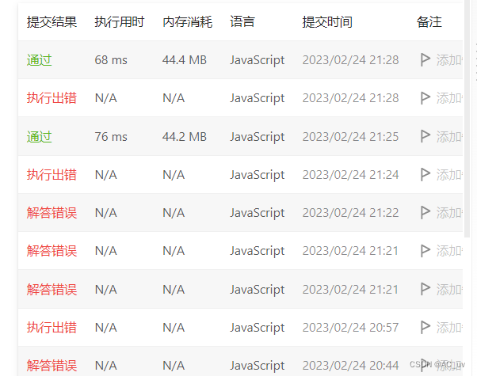Open the 执行出错 submission from 20:57
The height and width of the screenshot is (376, 477).
(52, 328)
